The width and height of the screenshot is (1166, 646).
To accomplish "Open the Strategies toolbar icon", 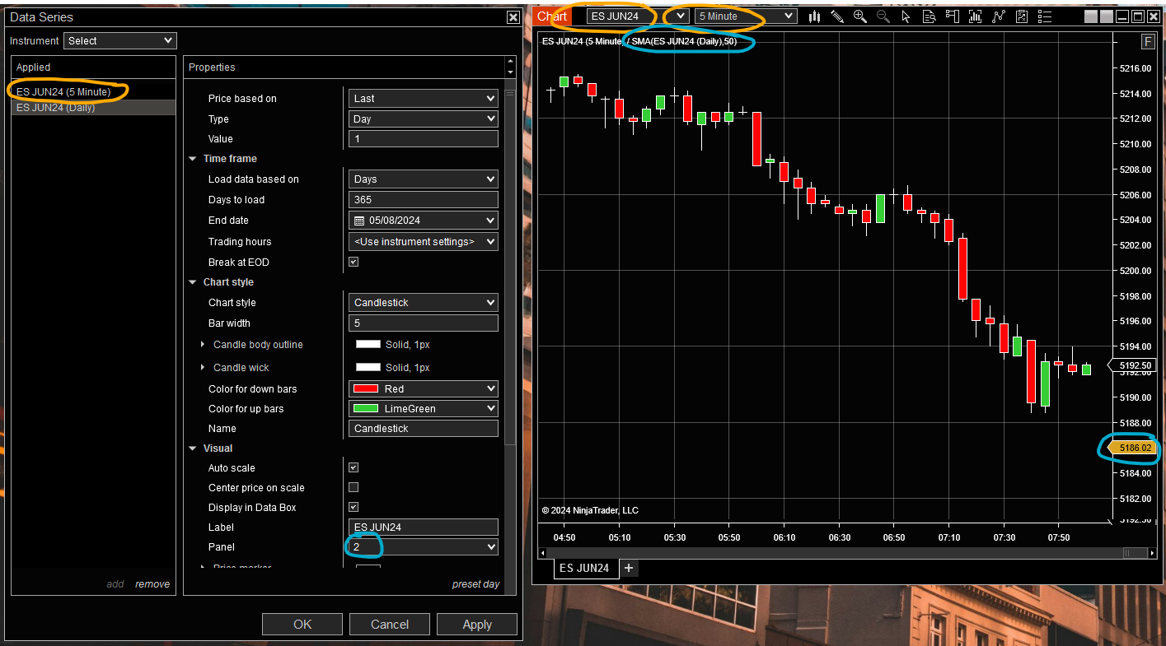I will pos(1022,16).
